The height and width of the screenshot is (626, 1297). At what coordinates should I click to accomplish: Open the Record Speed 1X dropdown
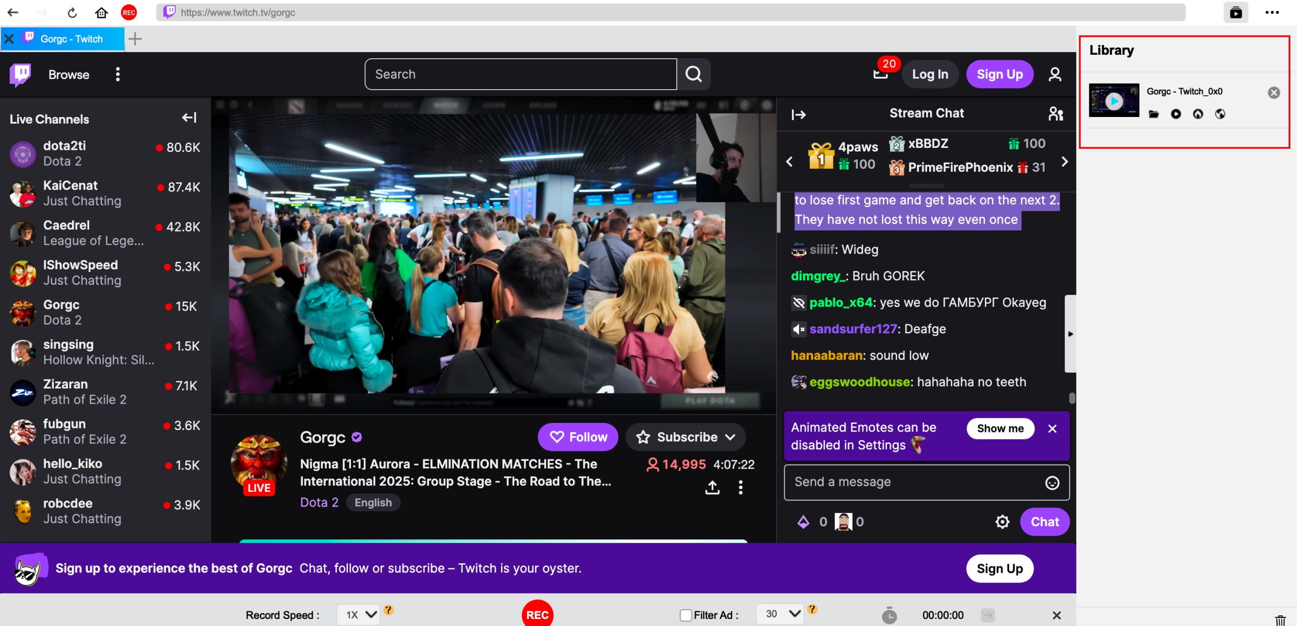(x=359, y=614)
